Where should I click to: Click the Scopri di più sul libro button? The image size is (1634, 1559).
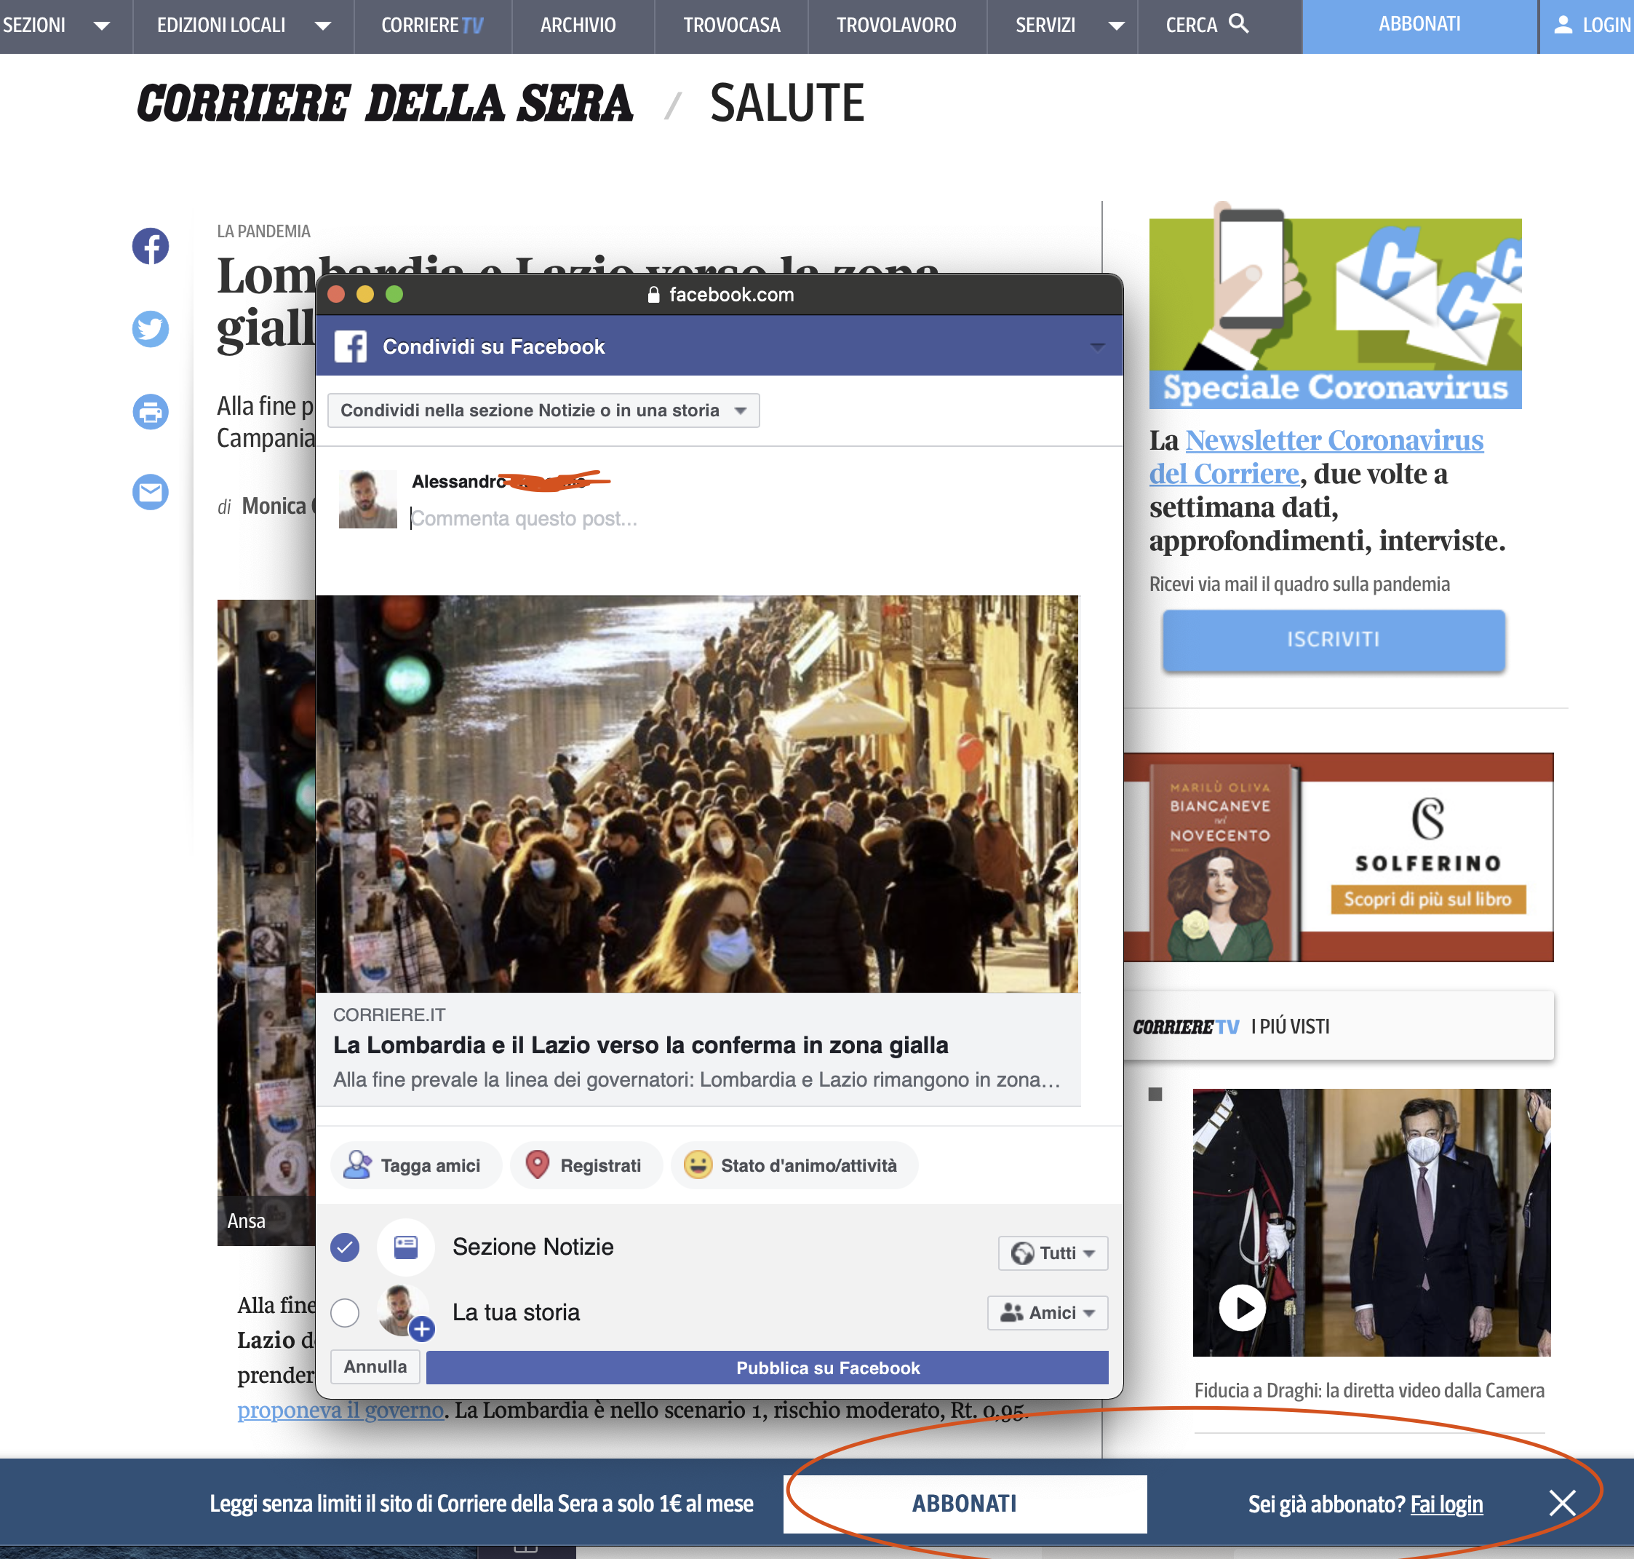coord(1428,899)
